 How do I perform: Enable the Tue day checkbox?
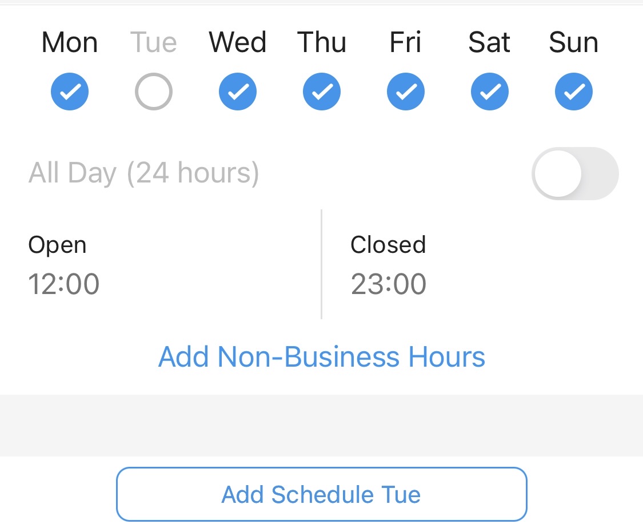tap(153, 91)
